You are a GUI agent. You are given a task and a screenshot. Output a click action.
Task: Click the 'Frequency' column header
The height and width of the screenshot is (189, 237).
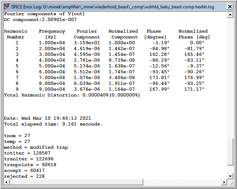(x=52, y=31)
